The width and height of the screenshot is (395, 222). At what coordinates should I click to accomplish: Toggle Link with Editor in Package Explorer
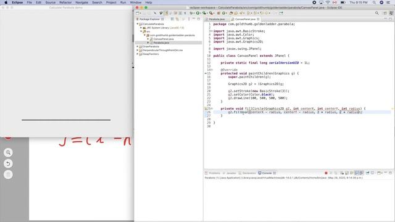click(x=177, y=19)
